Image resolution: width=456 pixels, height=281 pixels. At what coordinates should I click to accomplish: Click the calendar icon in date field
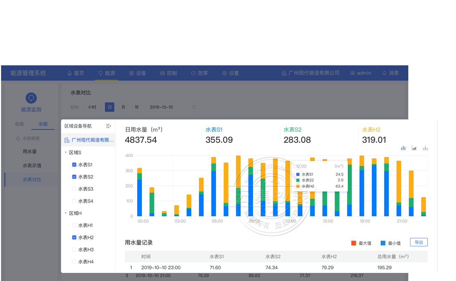(x=194, y=107)
